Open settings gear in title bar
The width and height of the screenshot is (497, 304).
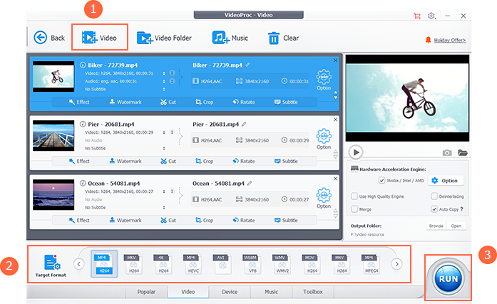point(431,16)
